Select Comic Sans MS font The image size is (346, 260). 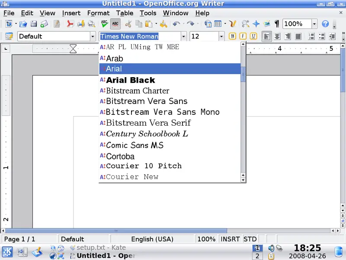[170, 145]
